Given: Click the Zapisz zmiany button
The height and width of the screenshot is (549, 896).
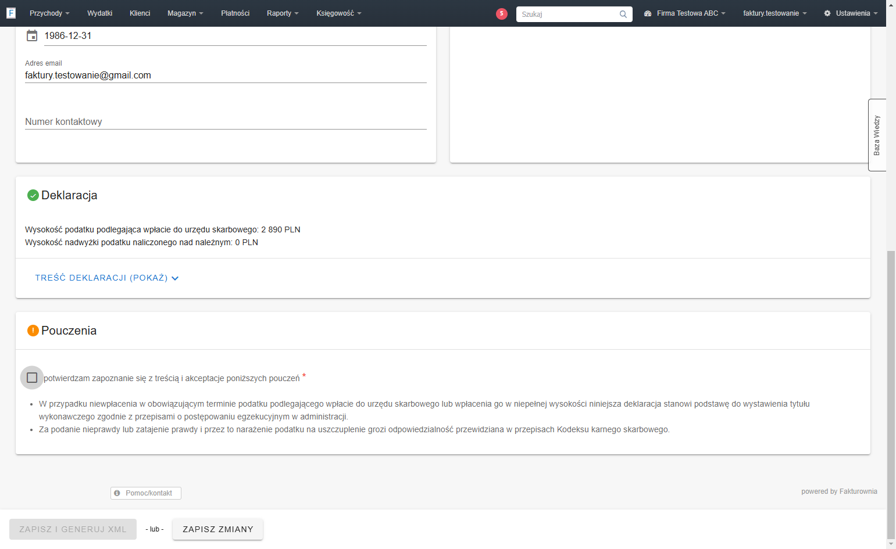Looking at the screenshot, I should (218, 529).
